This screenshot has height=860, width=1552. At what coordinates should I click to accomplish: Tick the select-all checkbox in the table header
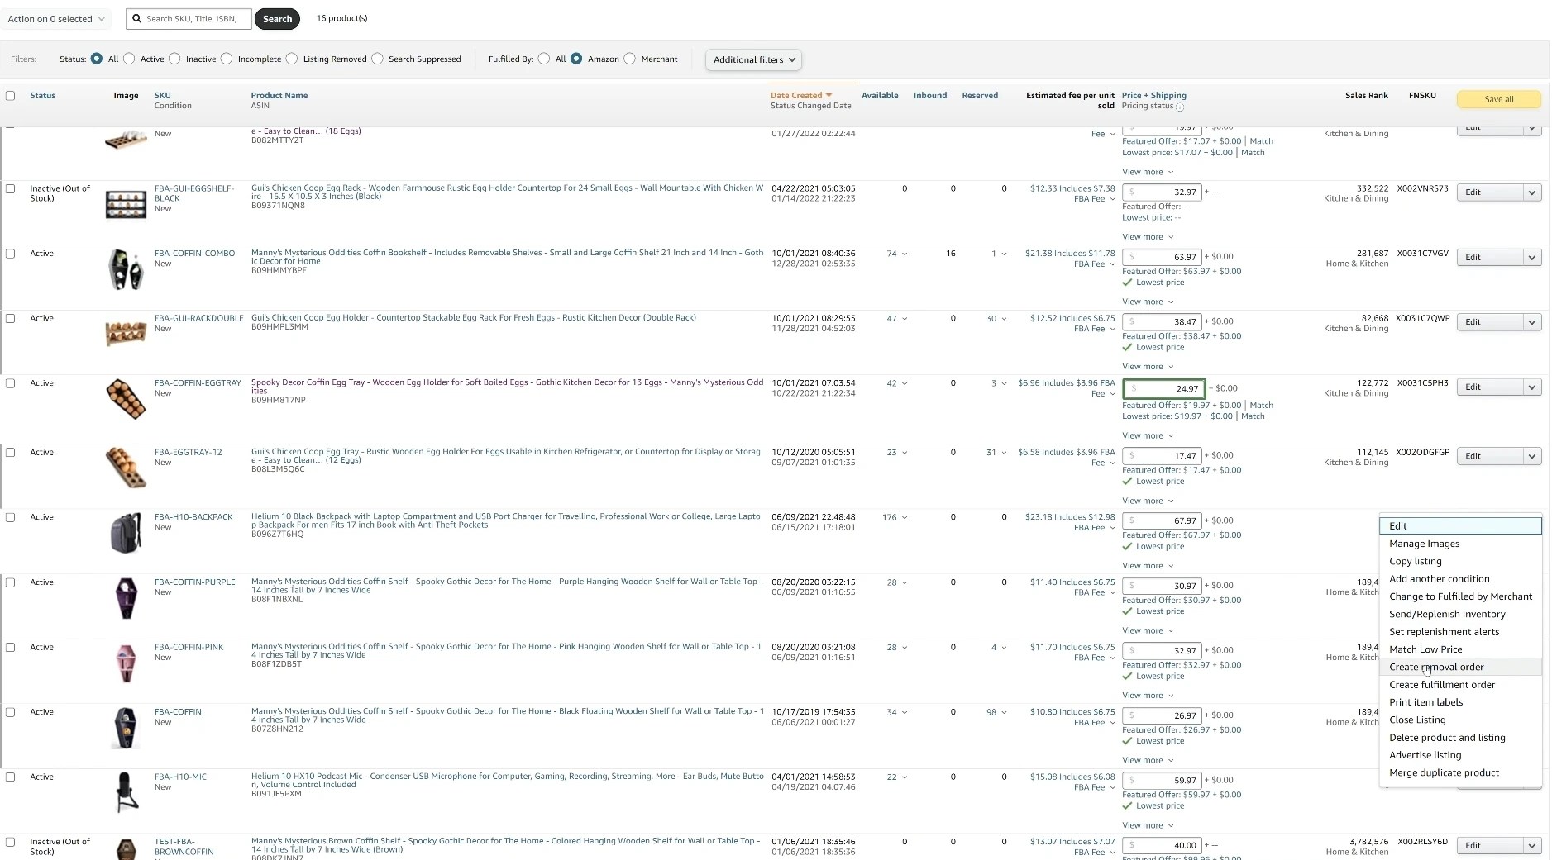tap(11, 96)
